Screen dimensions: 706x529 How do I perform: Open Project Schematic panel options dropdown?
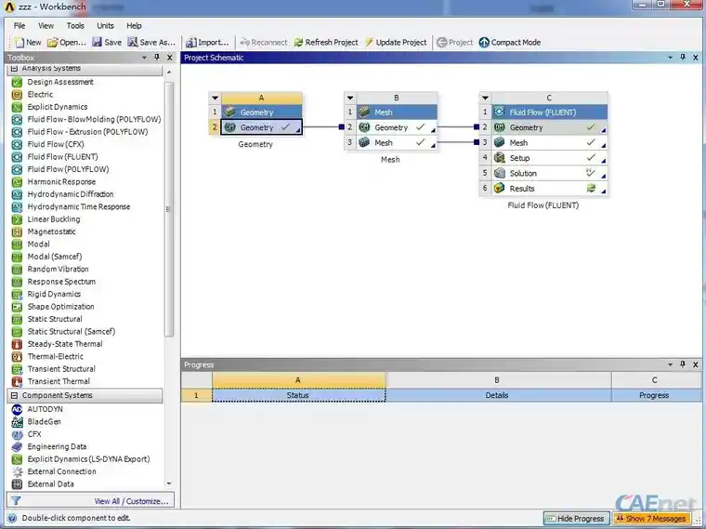pos(670,58)
